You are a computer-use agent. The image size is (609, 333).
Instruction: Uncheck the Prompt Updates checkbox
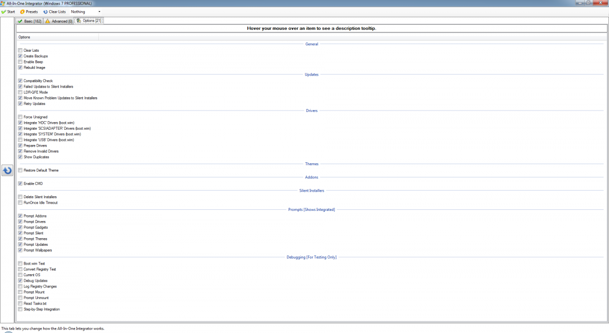coord(20,245)
